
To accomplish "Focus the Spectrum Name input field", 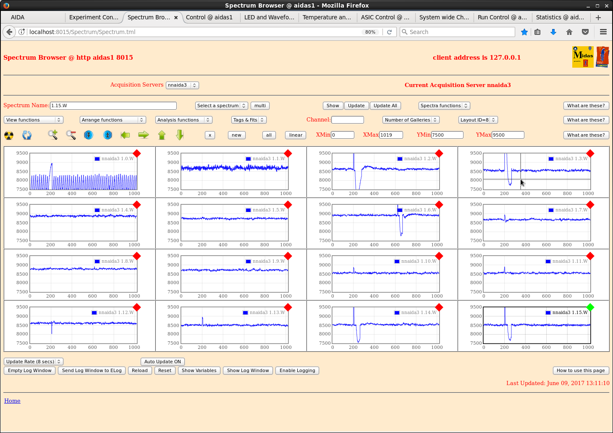I will click(113, 106).
